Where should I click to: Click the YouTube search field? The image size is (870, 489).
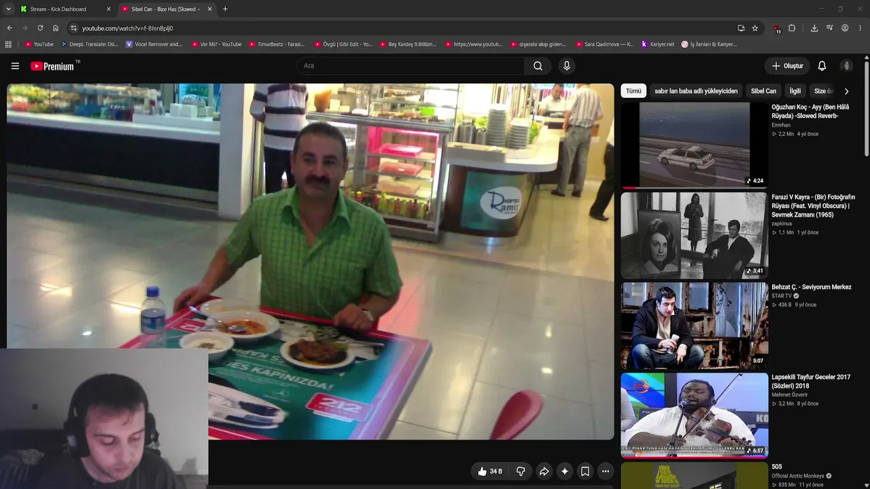click(410, 66)
